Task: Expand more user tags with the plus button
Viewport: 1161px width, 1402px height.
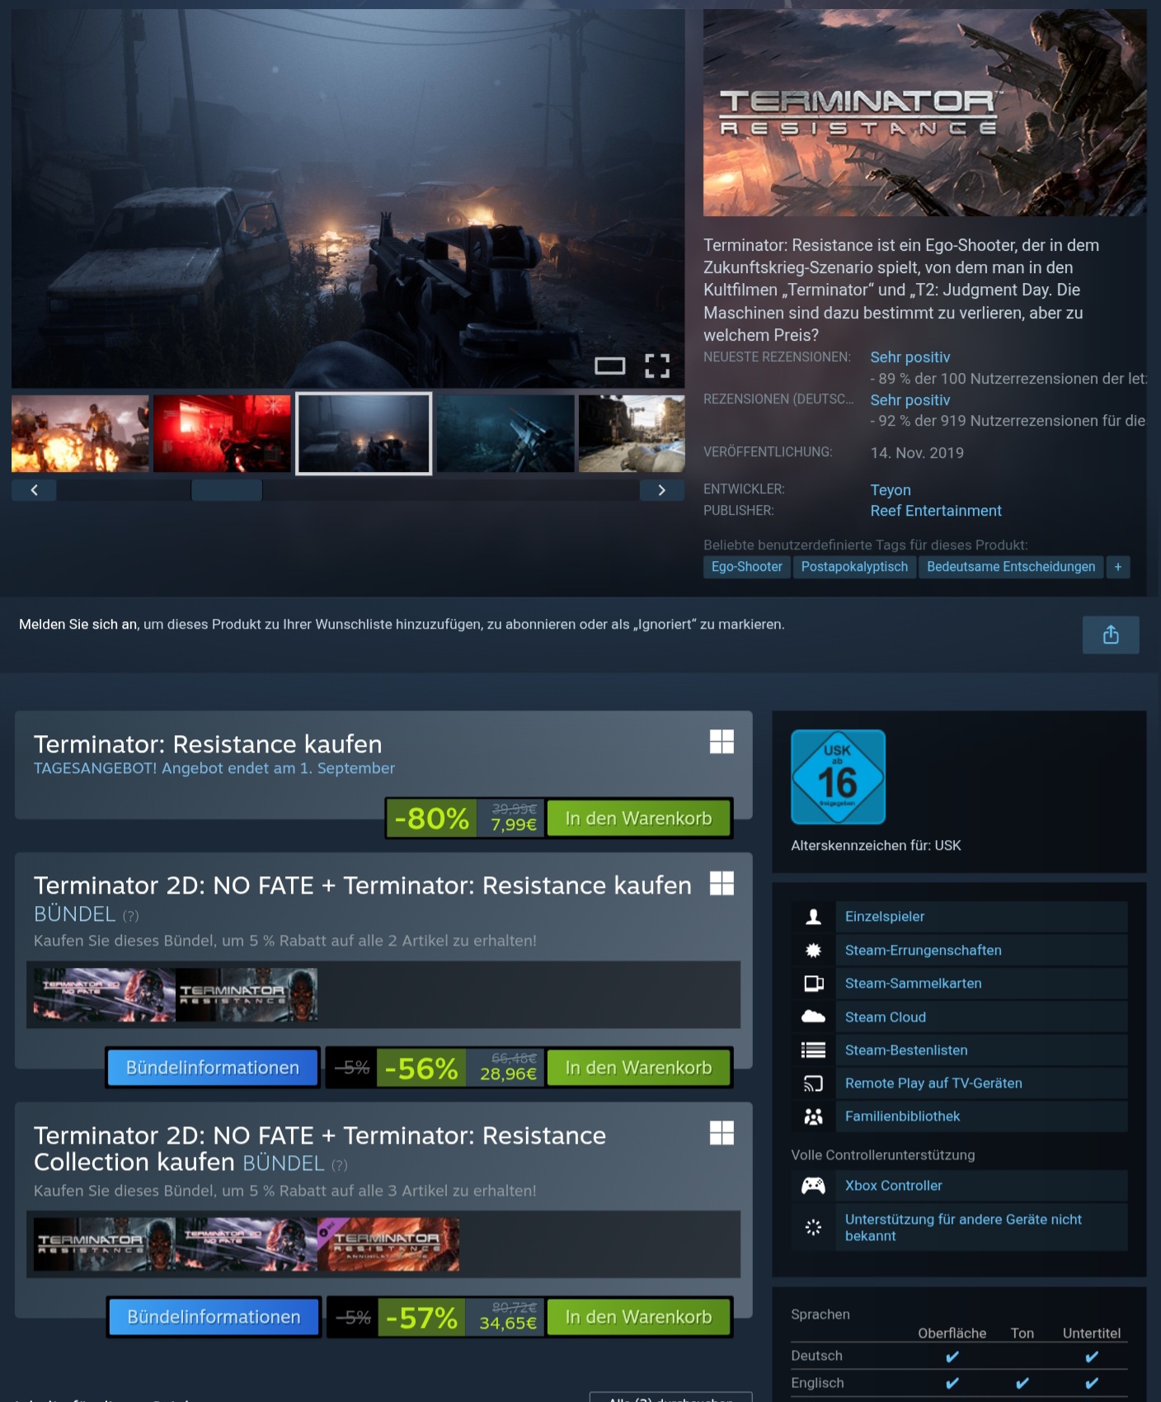Action: tap(1118, 567)
